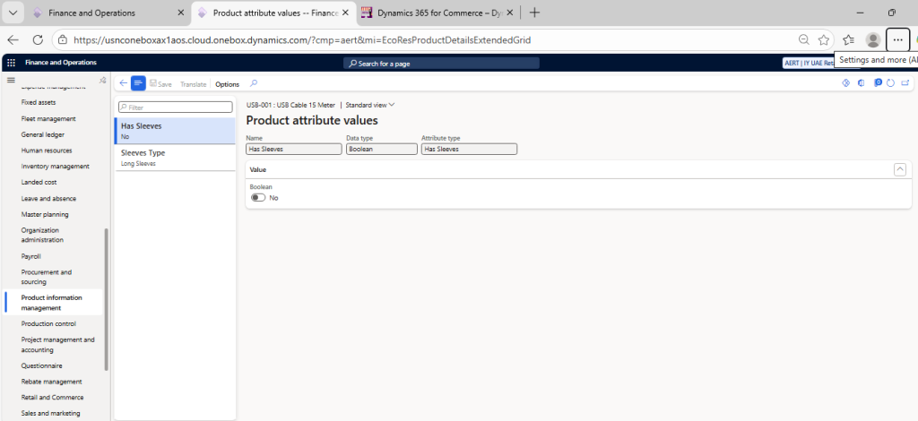Click the Filter input box
Image resolution: width=918 pixels, height=421 pixels.
pyautogui.click(x=175, y=107)
